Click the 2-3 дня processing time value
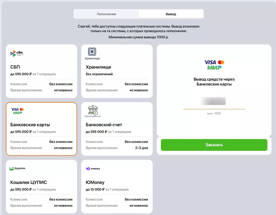276x215 pixels. 141,148
